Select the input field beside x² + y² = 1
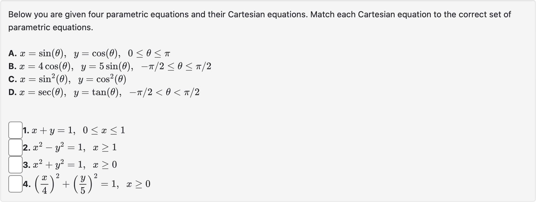536x203 pixels. click(15, 165)
